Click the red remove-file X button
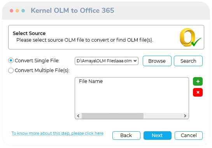This screenshot has width=212, height=148. (x=198, y=92)
